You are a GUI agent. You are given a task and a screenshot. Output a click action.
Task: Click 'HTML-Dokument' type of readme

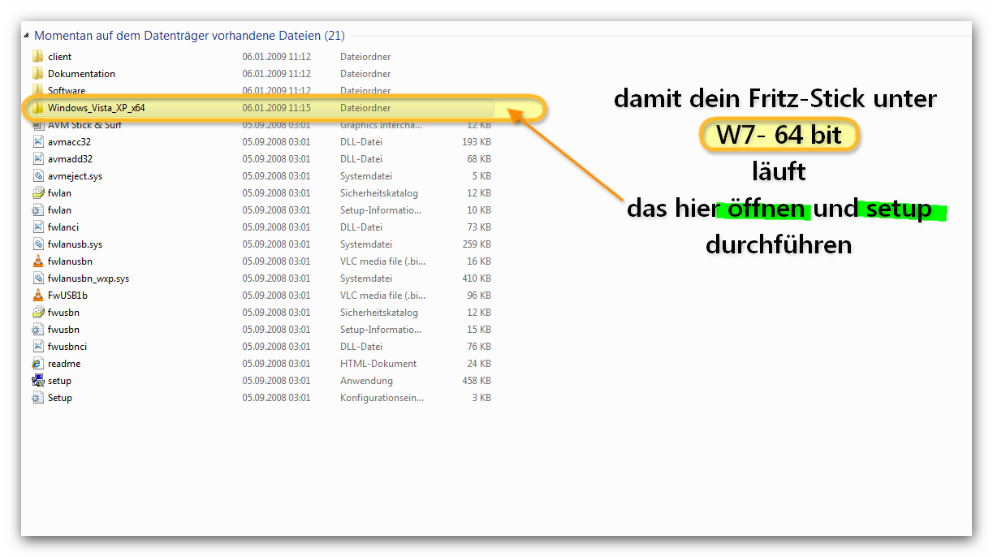[378, 364]
